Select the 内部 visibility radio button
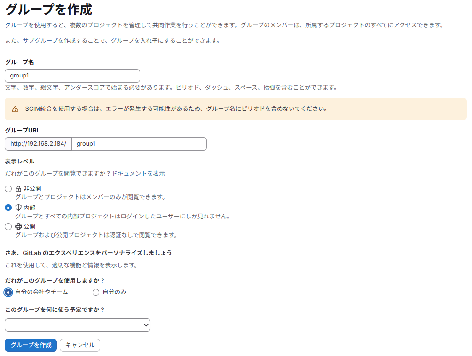 coord(8,207)
